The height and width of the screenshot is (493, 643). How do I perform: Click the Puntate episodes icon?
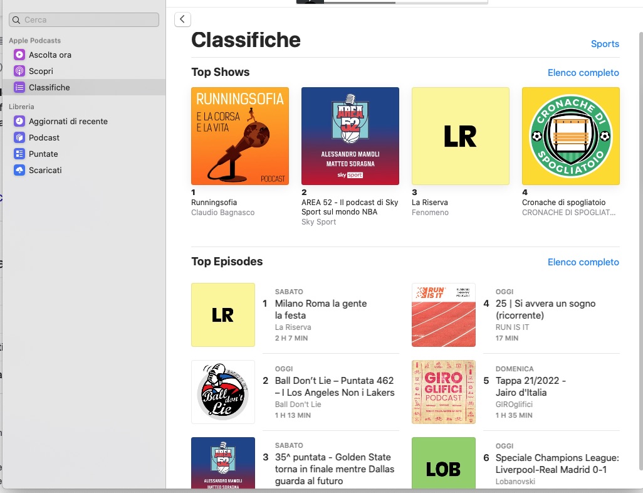19,154
